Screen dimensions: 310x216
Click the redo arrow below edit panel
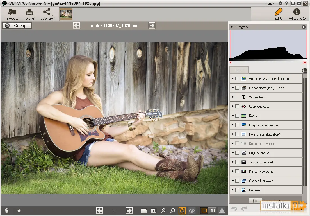tap(244, 209)
